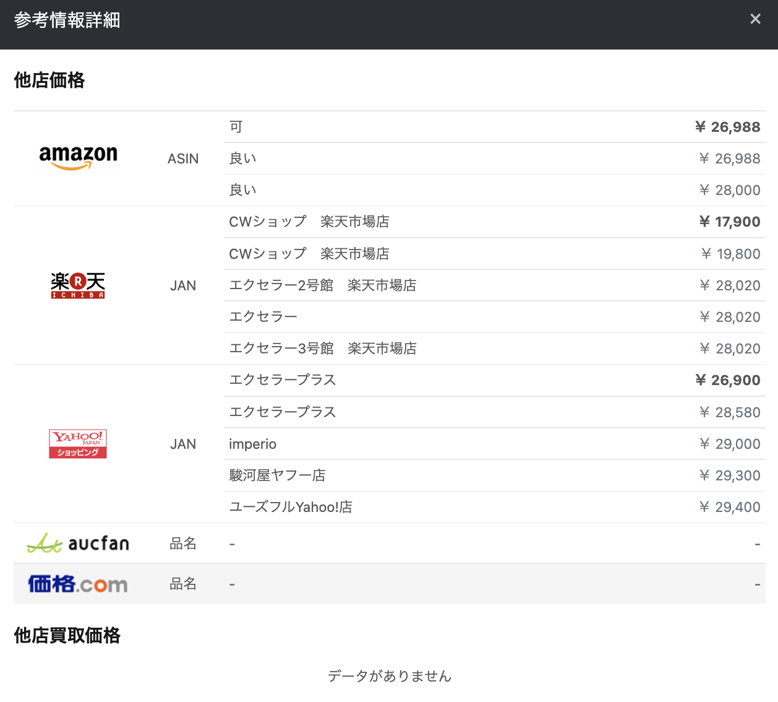Viewport: 778px width, 702px height.
Task: Click CWショップ 楽天市場店 priced ¥ 19,800
Action: tap(309, 254)
